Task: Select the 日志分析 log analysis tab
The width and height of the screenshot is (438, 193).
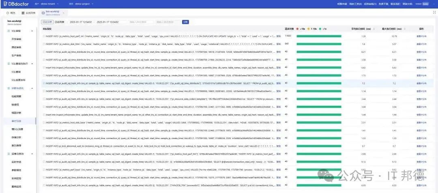Action: [x=47, y=22]
